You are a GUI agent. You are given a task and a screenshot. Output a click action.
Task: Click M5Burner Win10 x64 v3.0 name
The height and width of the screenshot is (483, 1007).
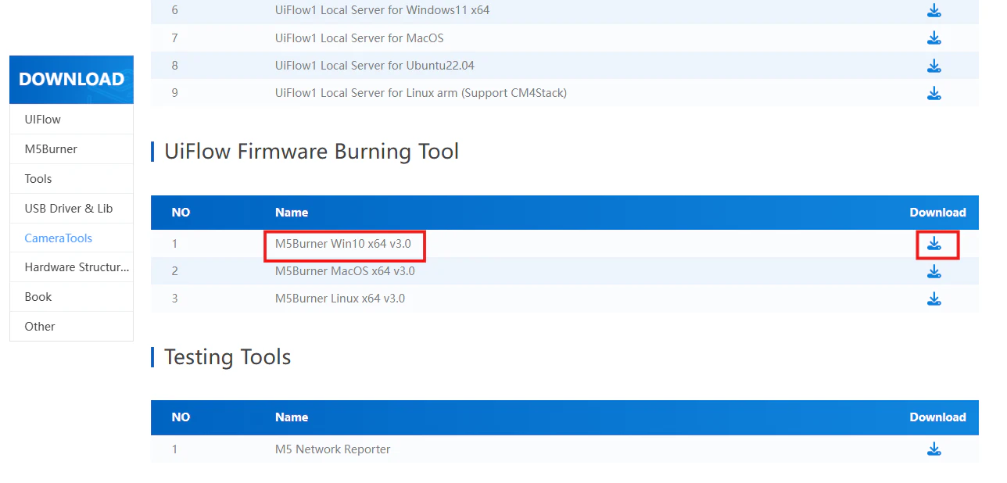(343, 244)
